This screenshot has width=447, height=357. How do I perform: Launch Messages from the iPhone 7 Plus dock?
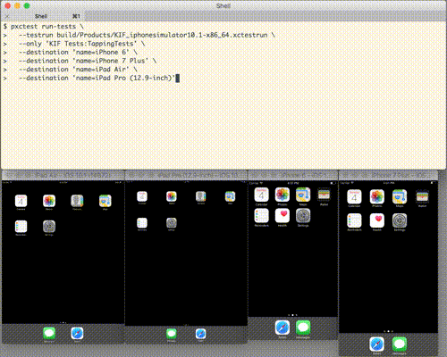[400, 345]
